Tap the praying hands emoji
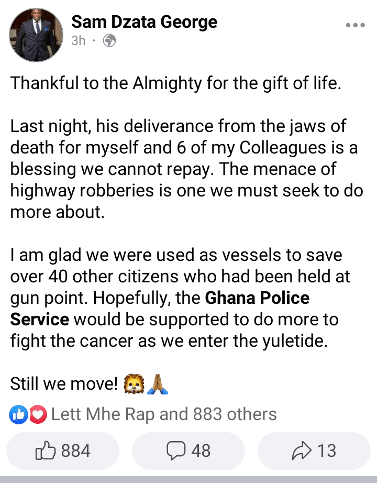The image size is (377, 483). (x=158, y=384)
